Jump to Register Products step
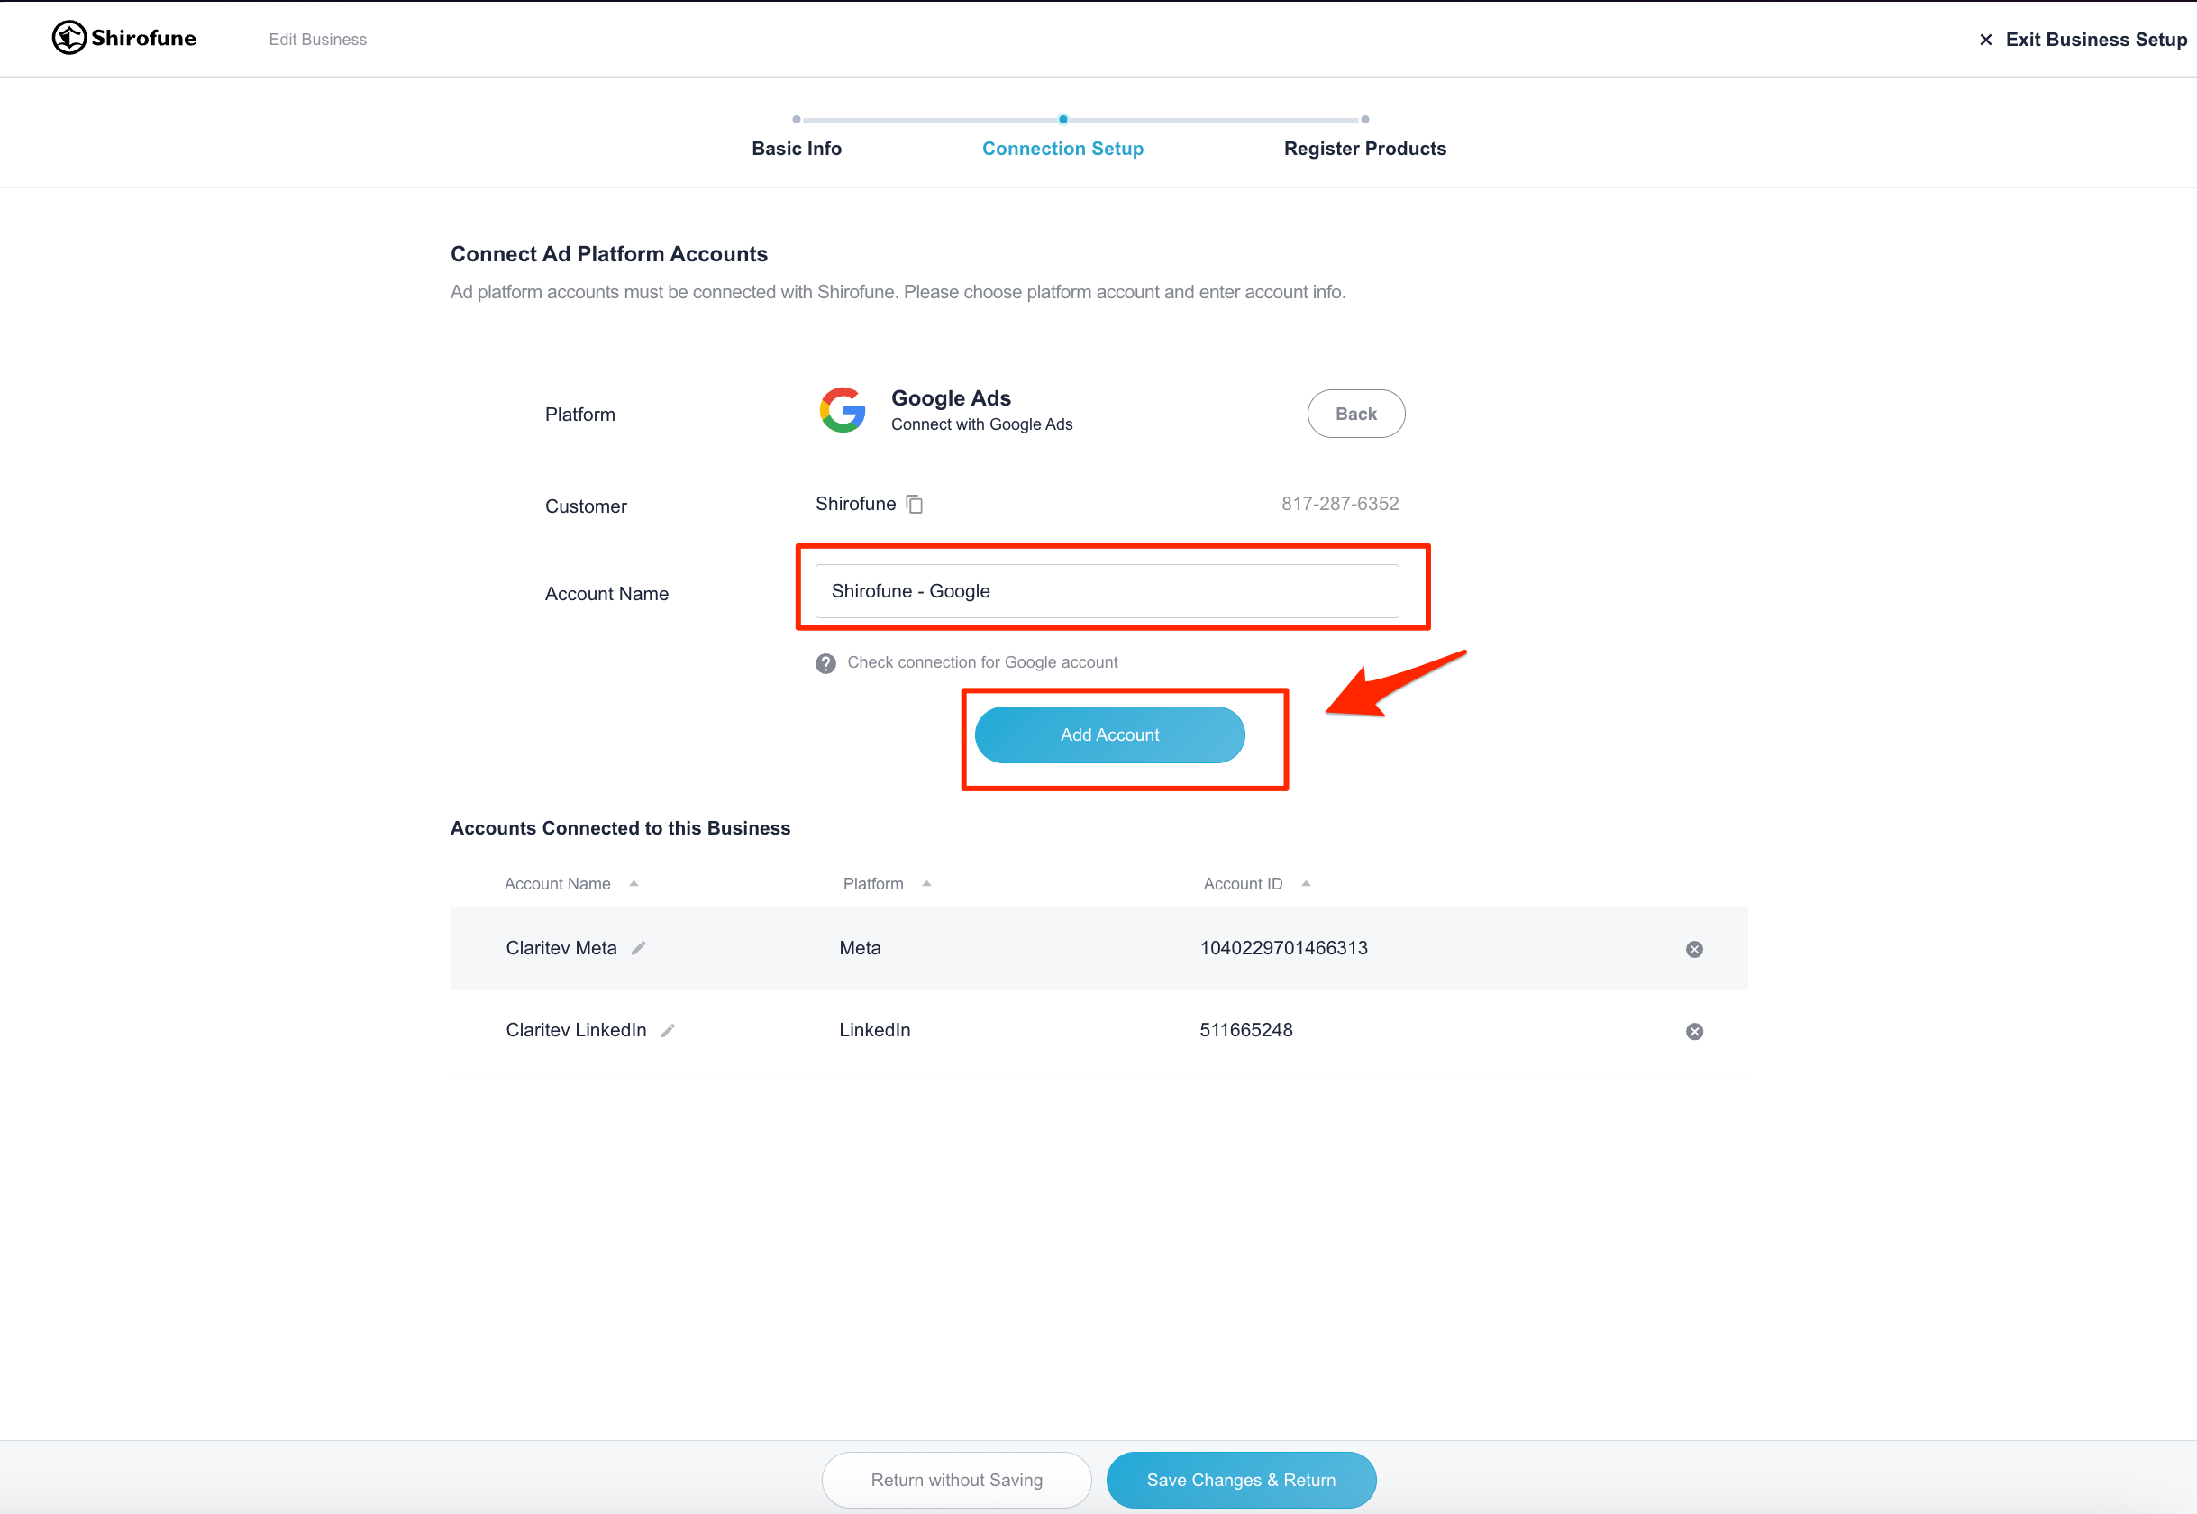This screenshot has width=2197, height=1514. 1364,148
